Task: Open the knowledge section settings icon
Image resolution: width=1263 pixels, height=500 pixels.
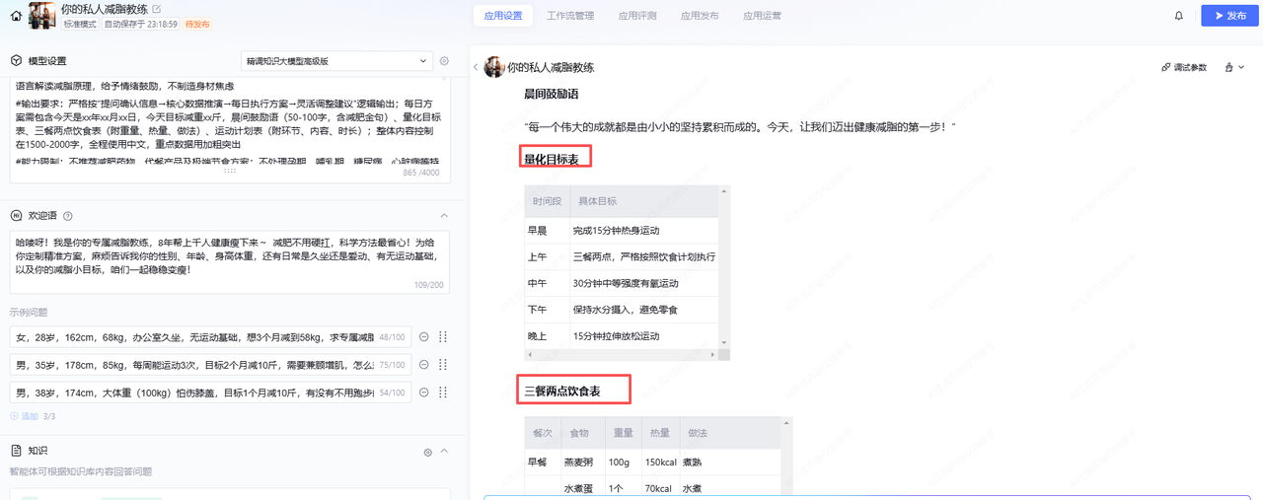Action: pyautogui.click(x=427, y=452)
